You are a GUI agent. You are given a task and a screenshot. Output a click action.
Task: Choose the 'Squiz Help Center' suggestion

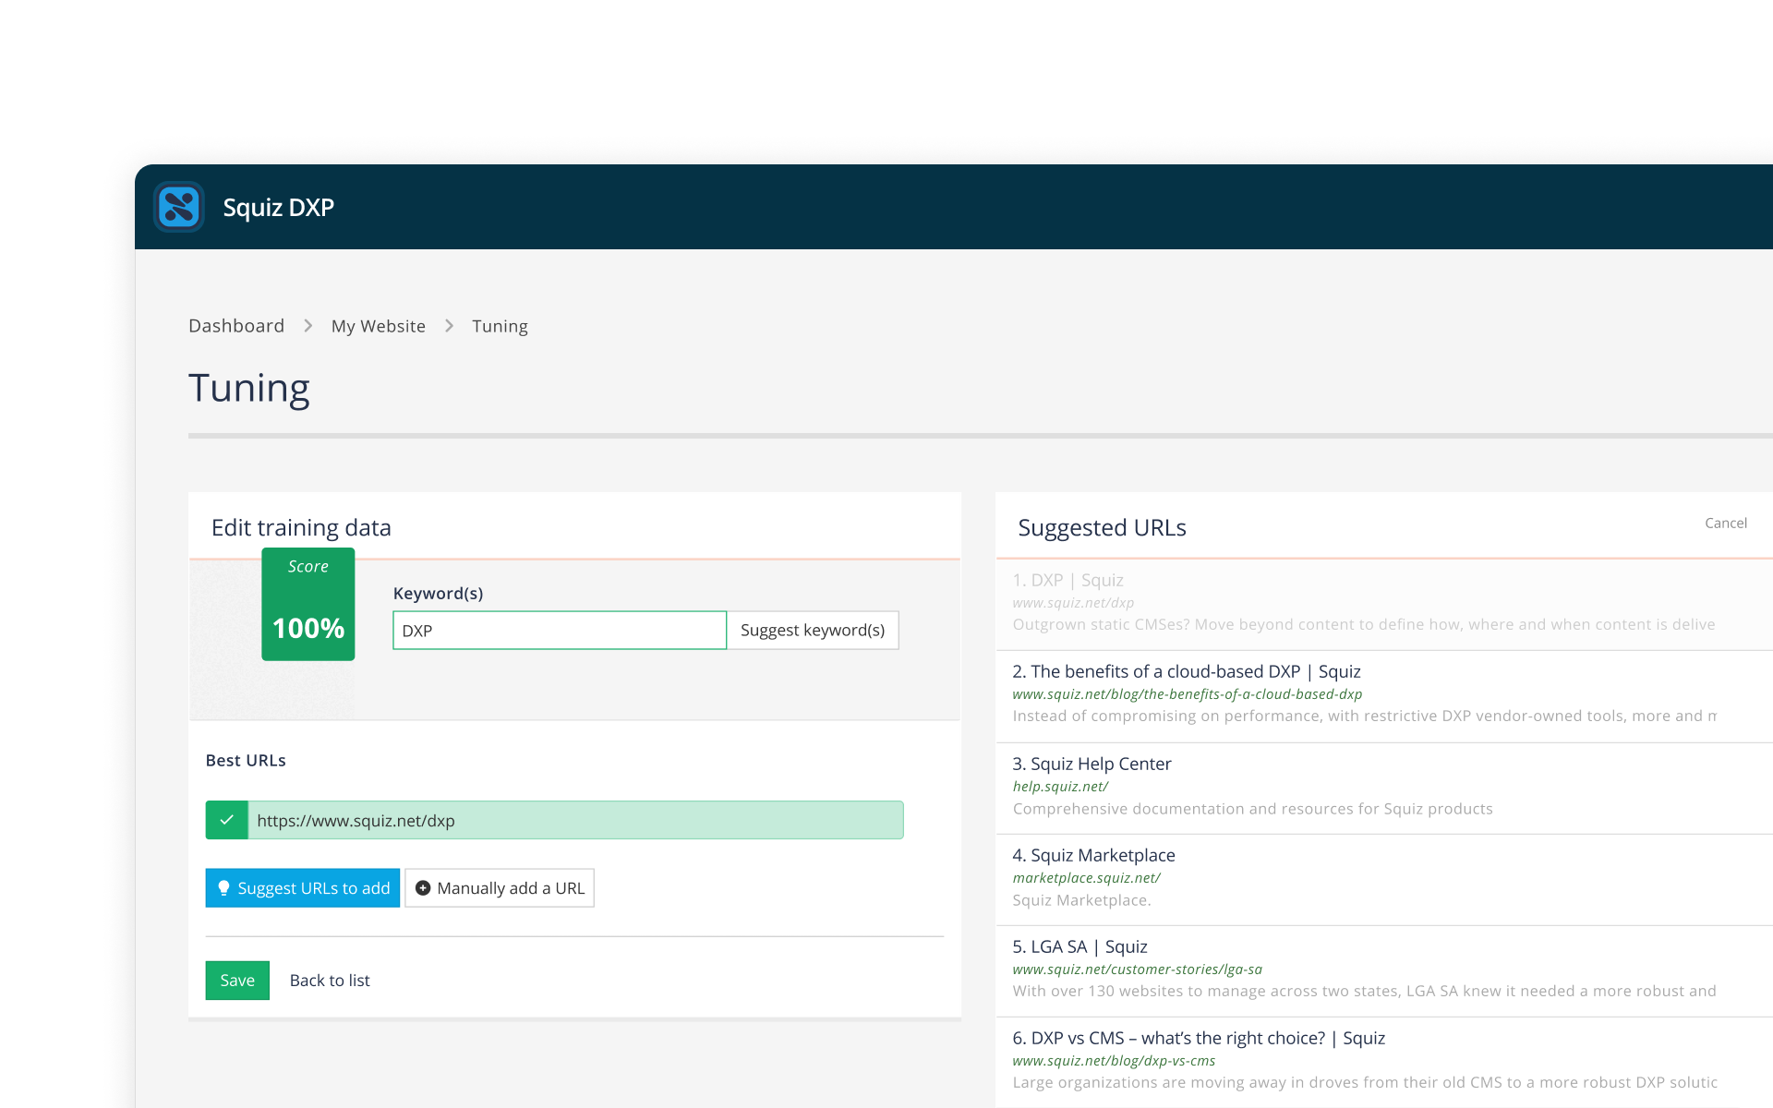(1384, 789)
